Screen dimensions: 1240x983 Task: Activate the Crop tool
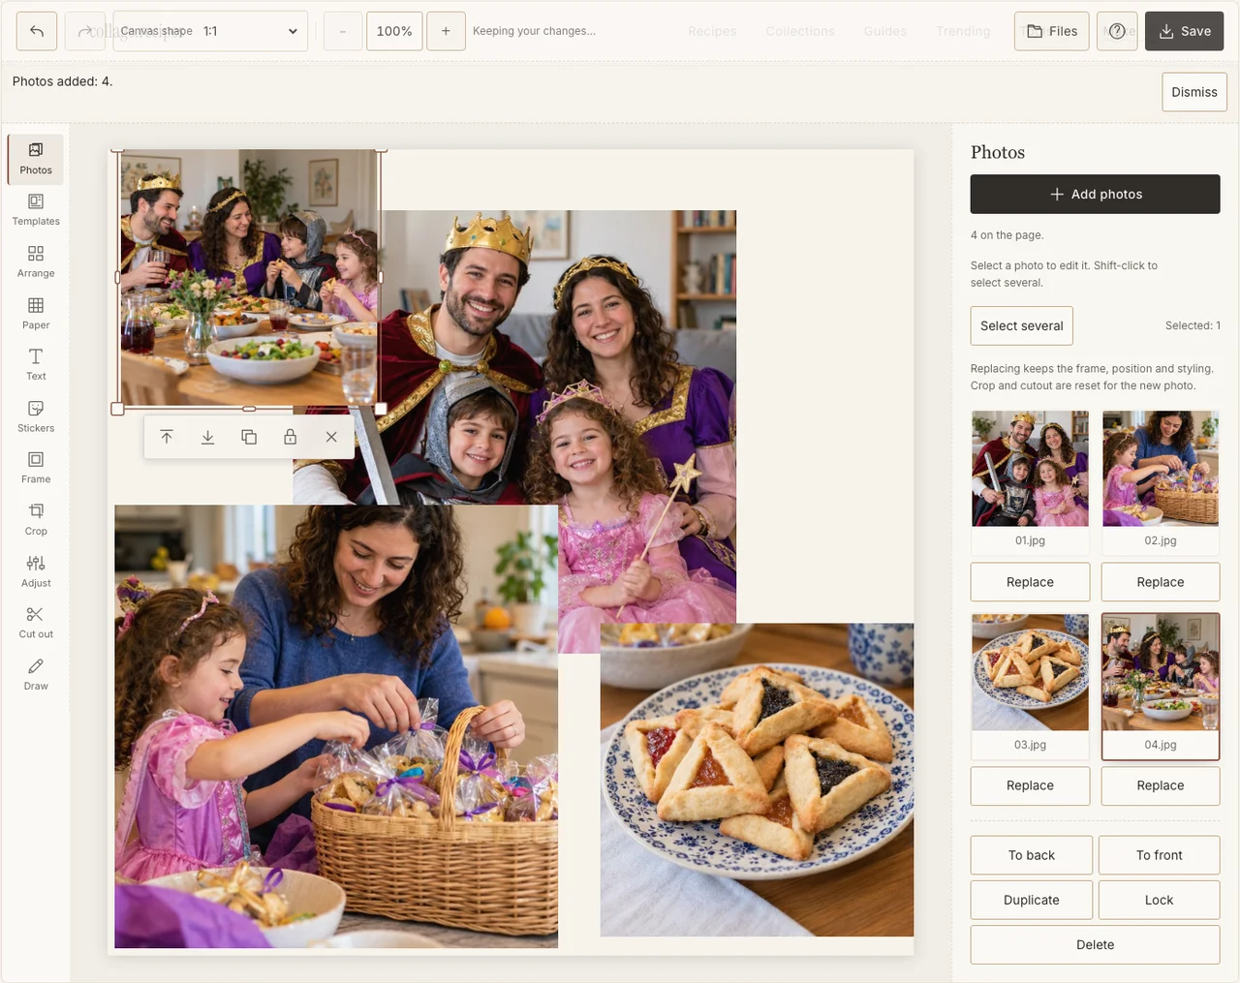point(36,520)
